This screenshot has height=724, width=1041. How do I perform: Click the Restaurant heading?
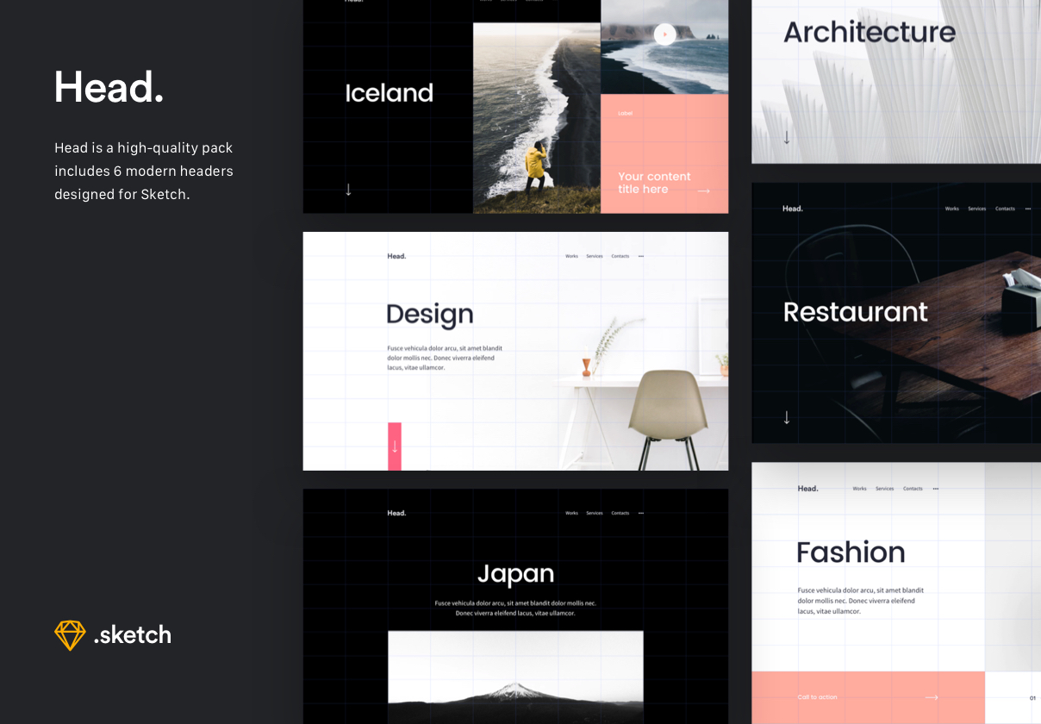point(856,312)
